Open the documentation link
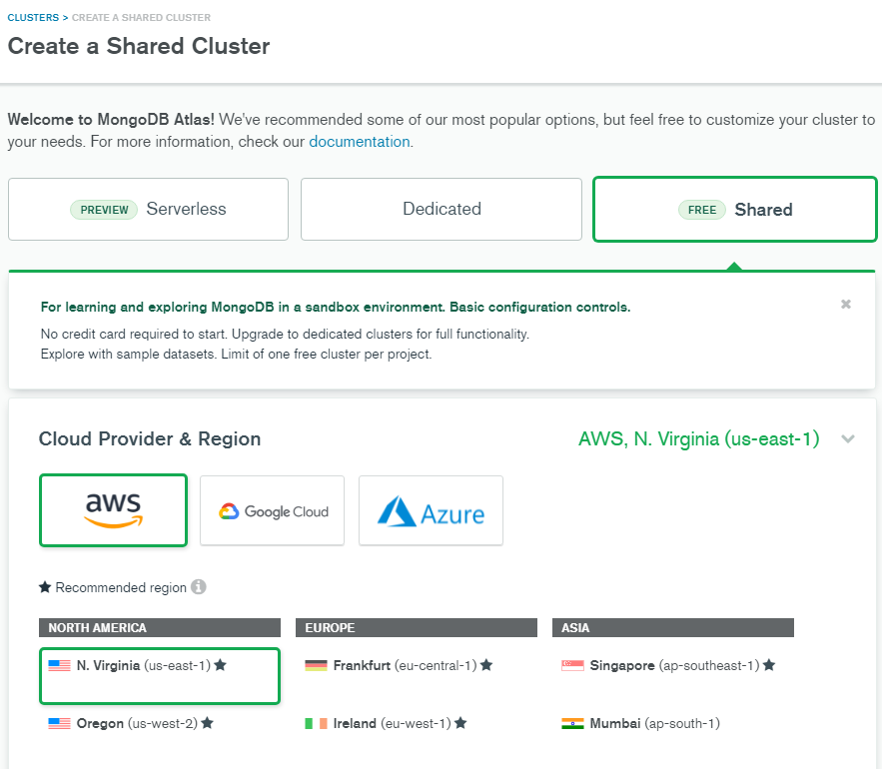Image resolution: width=882 pixels, height=769 pixels. [x=359, y=142]
